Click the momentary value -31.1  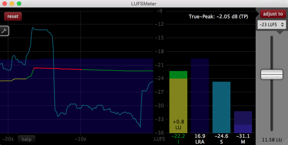tap(243, 136)
